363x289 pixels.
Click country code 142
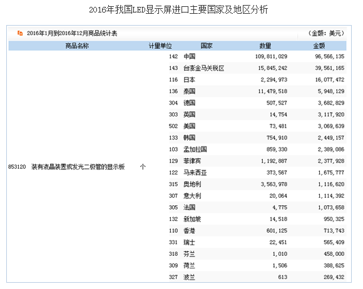point(173,56)
